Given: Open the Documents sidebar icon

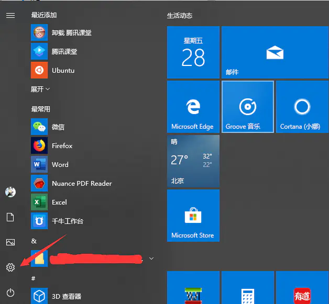Looking at the screenshot, I should click(10, 217).
